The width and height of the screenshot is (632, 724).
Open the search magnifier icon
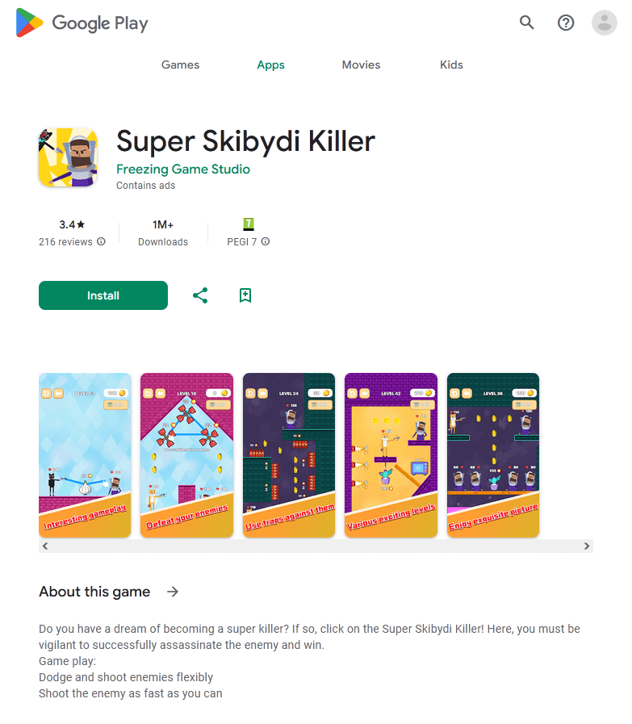pyautogui.click(x=527, y=22)
